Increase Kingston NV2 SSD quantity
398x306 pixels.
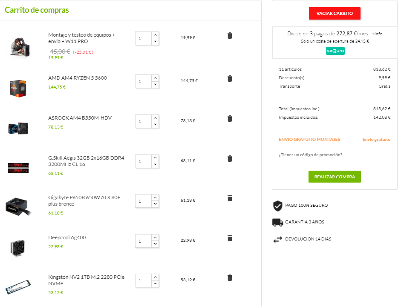(156, 277)
